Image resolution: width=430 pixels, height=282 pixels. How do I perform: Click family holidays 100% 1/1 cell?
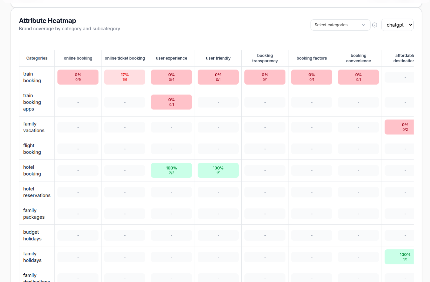(399, 257)
